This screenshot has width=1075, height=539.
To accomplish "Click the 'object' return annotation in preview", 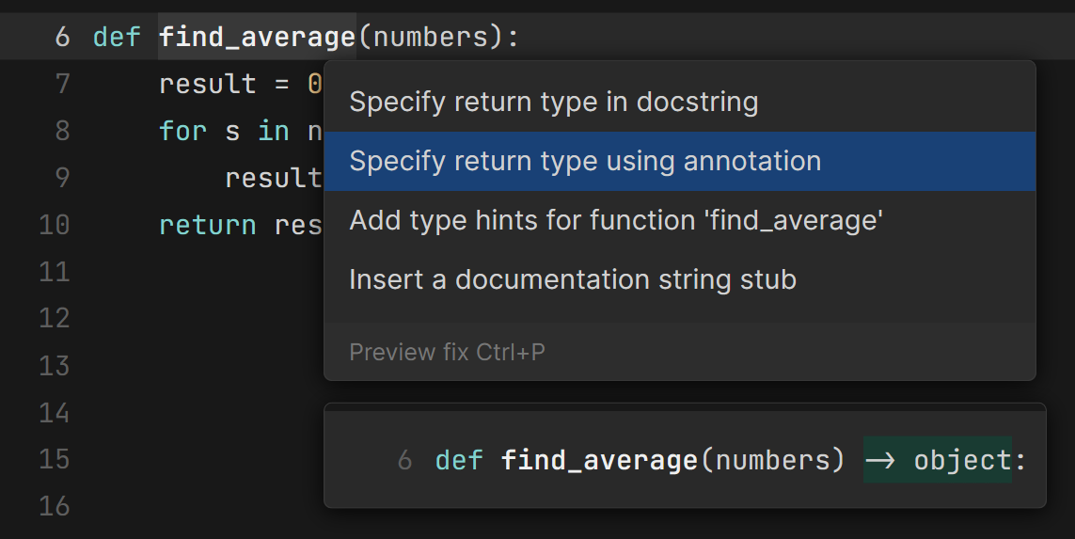I will pyautogui.click(x=959, y=460).
